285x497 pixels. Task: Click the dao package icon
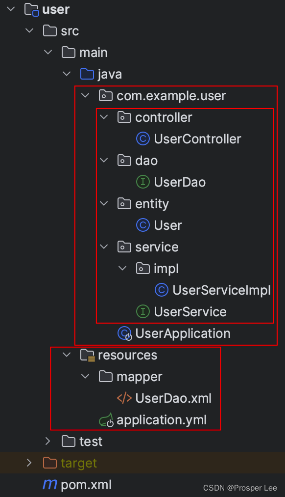(x=124, y=161)
